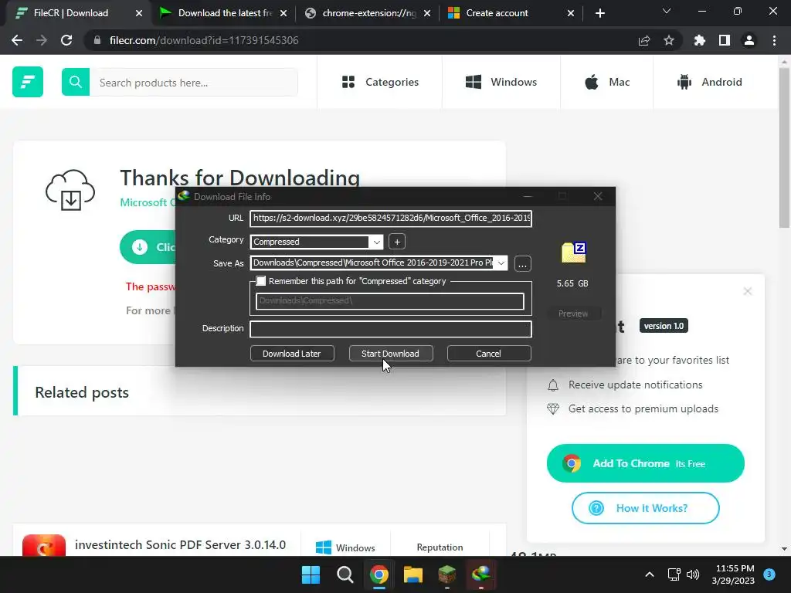Viewport: 791px width, 593px height.
Task: Bookmark the page with the star icon
Action: coord(669,40)
